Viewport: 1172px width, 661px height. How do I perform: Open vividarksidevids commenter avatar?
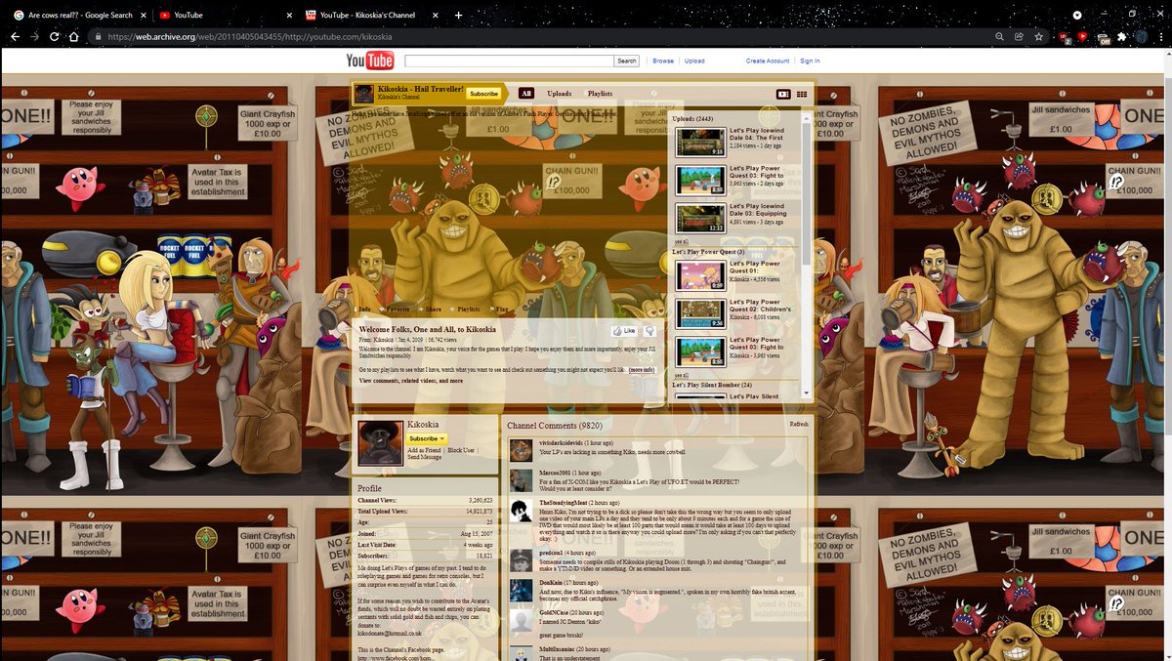point(521,450)
